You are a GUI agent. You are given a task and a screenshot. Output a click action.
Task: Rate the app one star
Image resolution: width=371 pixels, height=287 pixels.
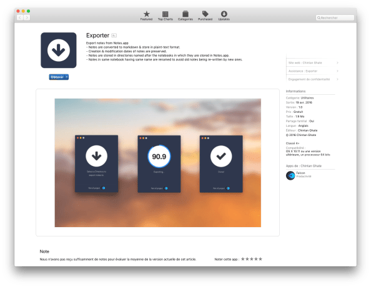pyautogui.click(x=243, y=259)
